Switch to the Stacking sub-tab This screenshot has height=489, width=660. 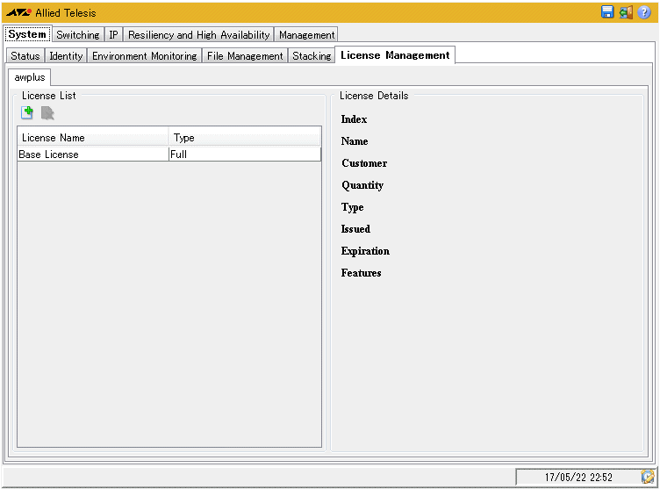pos(312,56)
